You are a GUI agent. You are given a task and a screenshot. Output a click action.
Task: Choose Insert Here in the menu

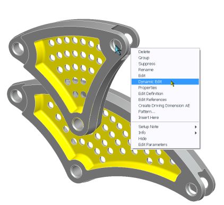tap(149, 117)
